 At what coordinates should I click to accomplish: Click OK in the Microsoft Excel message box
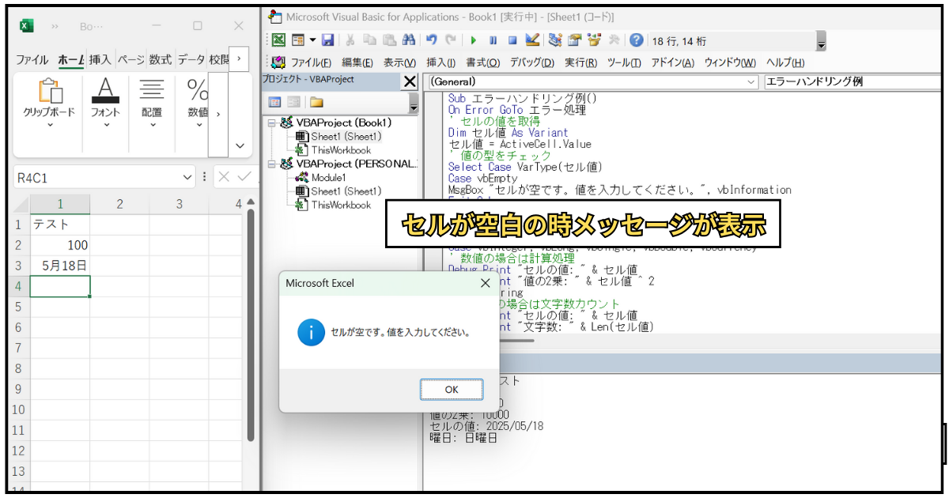pyautogui.click(x=452, y=389)
